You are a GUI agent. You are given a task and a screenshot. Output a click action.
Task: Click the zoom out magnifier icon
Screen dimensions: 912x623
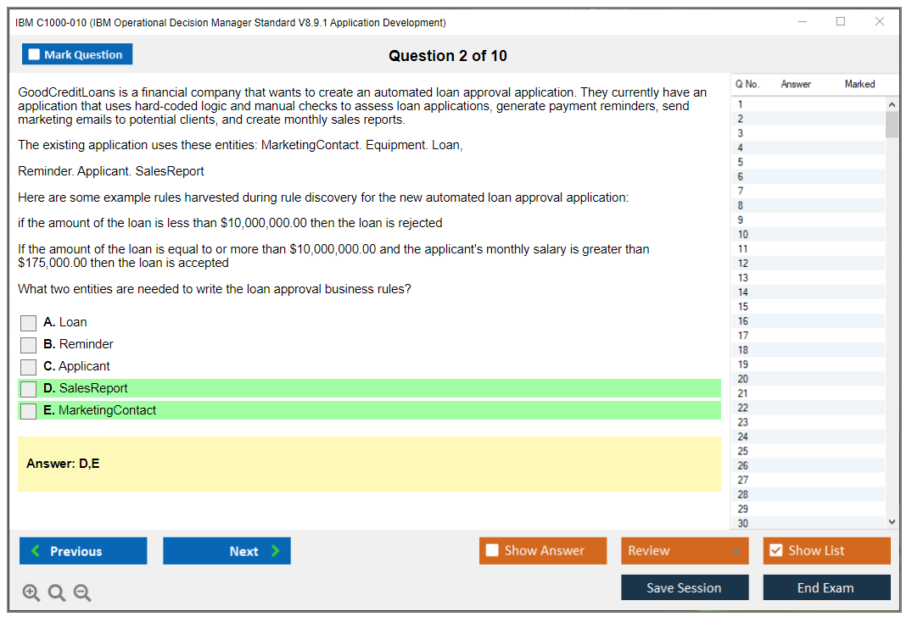tap(82, 593)
